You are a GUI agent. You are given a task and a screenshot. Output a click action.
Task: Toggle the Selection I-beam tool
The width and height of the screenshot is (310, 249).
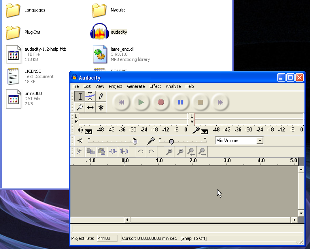point(79,97)
